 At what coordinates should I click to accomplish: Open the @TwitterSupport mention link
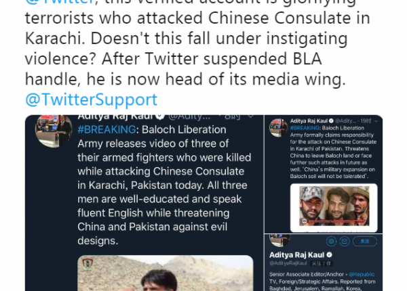tap(92, 99)
